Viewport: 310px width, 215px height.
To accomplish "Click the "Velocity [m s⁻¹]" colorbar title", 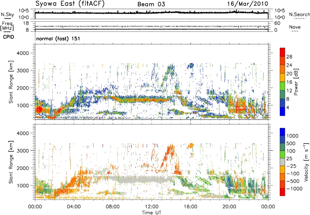I will click(306, 162).
